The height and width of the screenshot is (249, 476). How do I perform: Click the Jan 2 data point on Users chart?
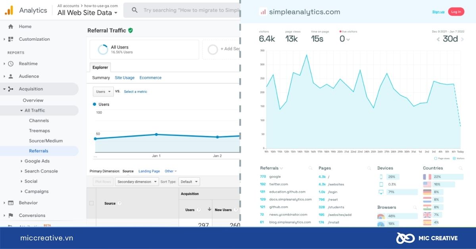(x=217, y=137)
